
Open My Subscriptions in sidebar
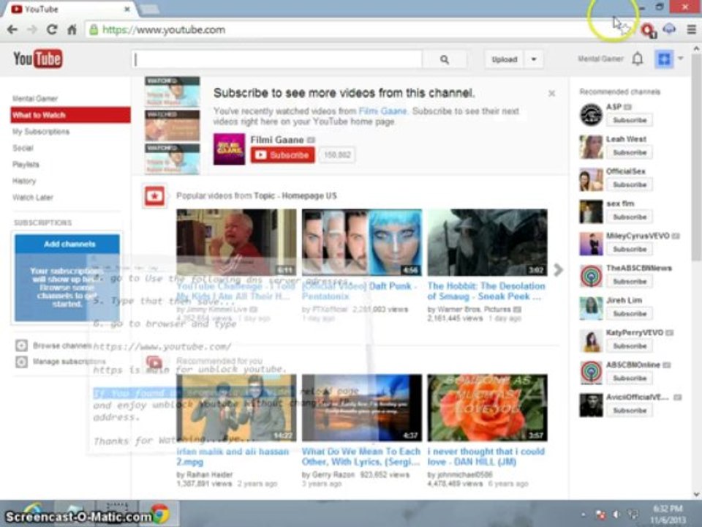coord(41,131)
